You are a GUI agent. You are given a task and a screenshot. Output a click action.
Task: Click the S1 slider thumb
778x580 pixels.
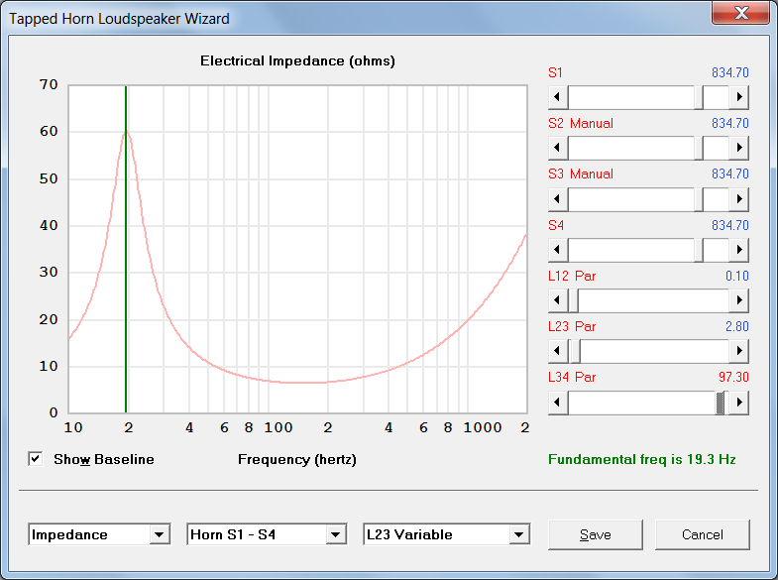tap(698, 97)
